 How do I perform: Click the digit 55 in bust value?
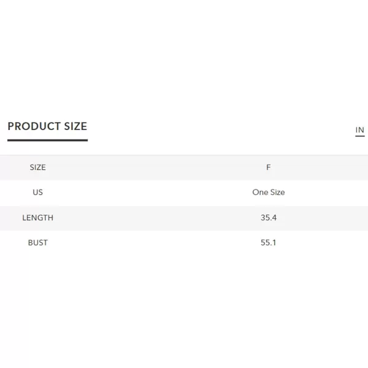tap(265, 242)
